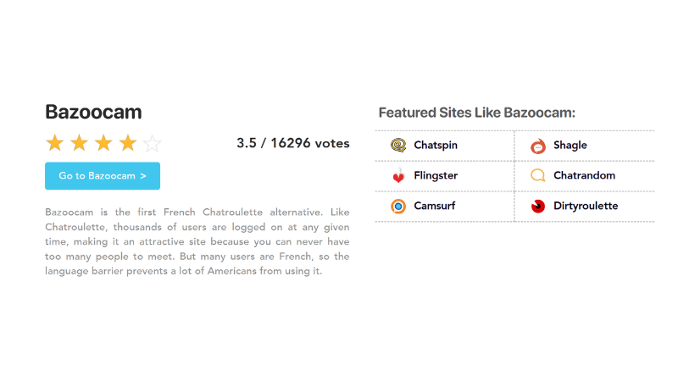Click the Chatrandom speech bubble icon
Screen dimensions: 678x381
pos(538,176)
